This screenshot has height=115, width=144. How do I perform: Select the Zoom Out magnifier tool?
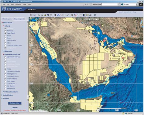coord(42,15)
